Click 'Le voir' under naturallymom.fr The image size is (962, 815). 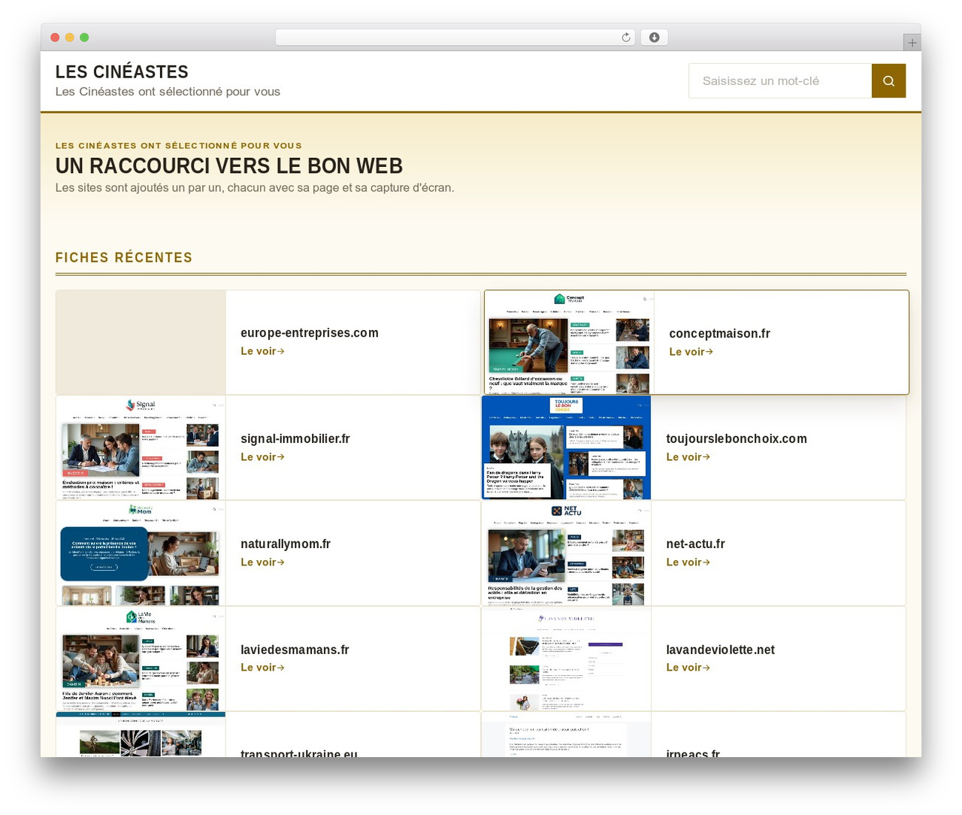[262, 562]
